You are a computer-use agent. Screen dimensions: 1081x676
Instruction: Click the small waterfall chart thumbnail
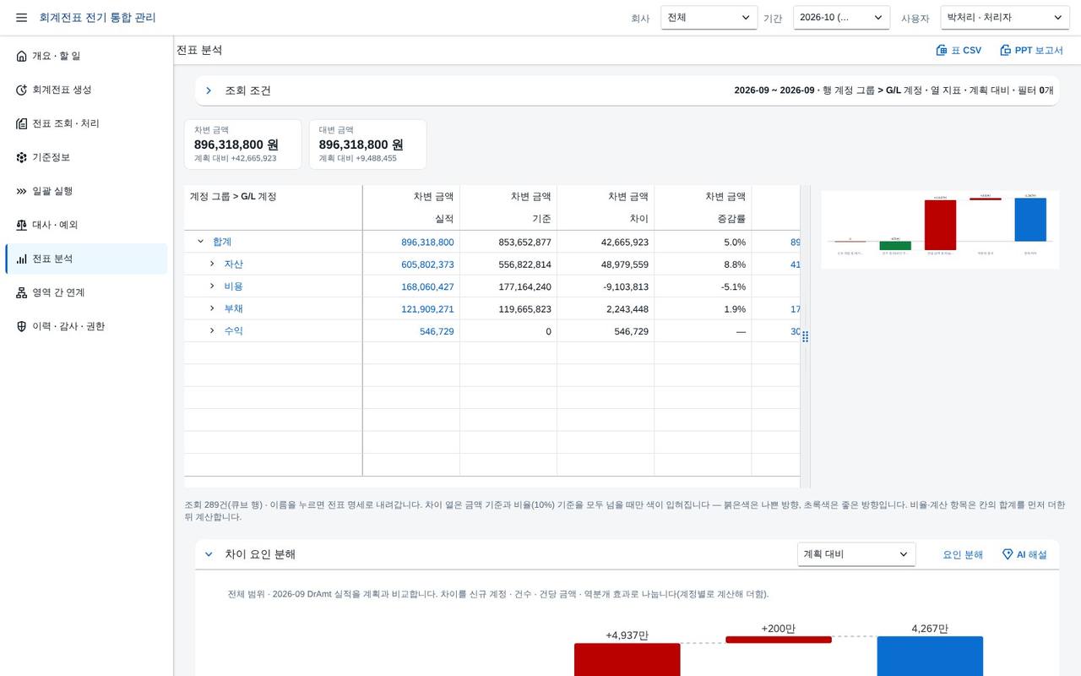[x=940, y=229]
